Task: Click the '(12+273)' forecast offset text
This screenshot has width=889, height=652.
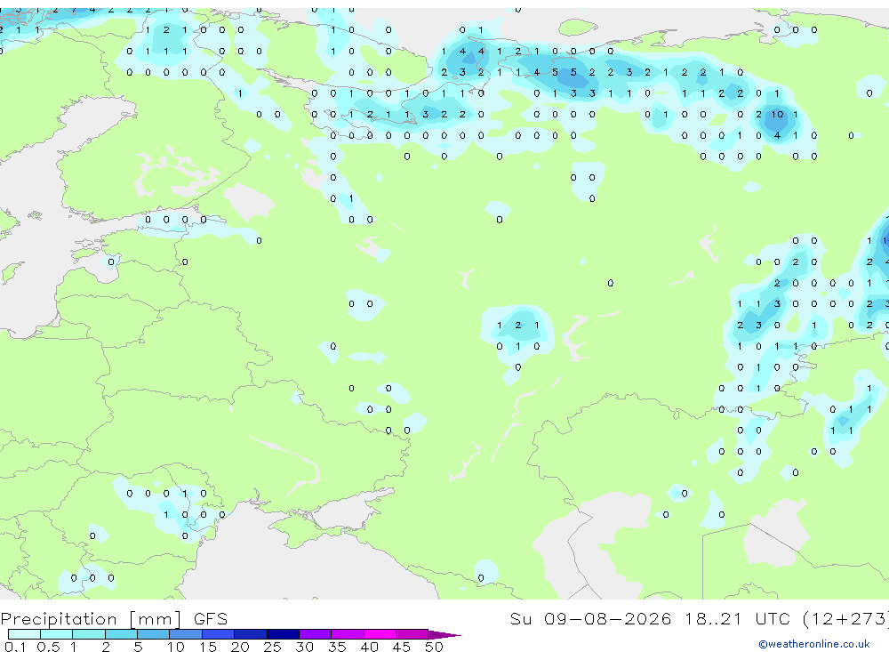Action: coord(846,618)
